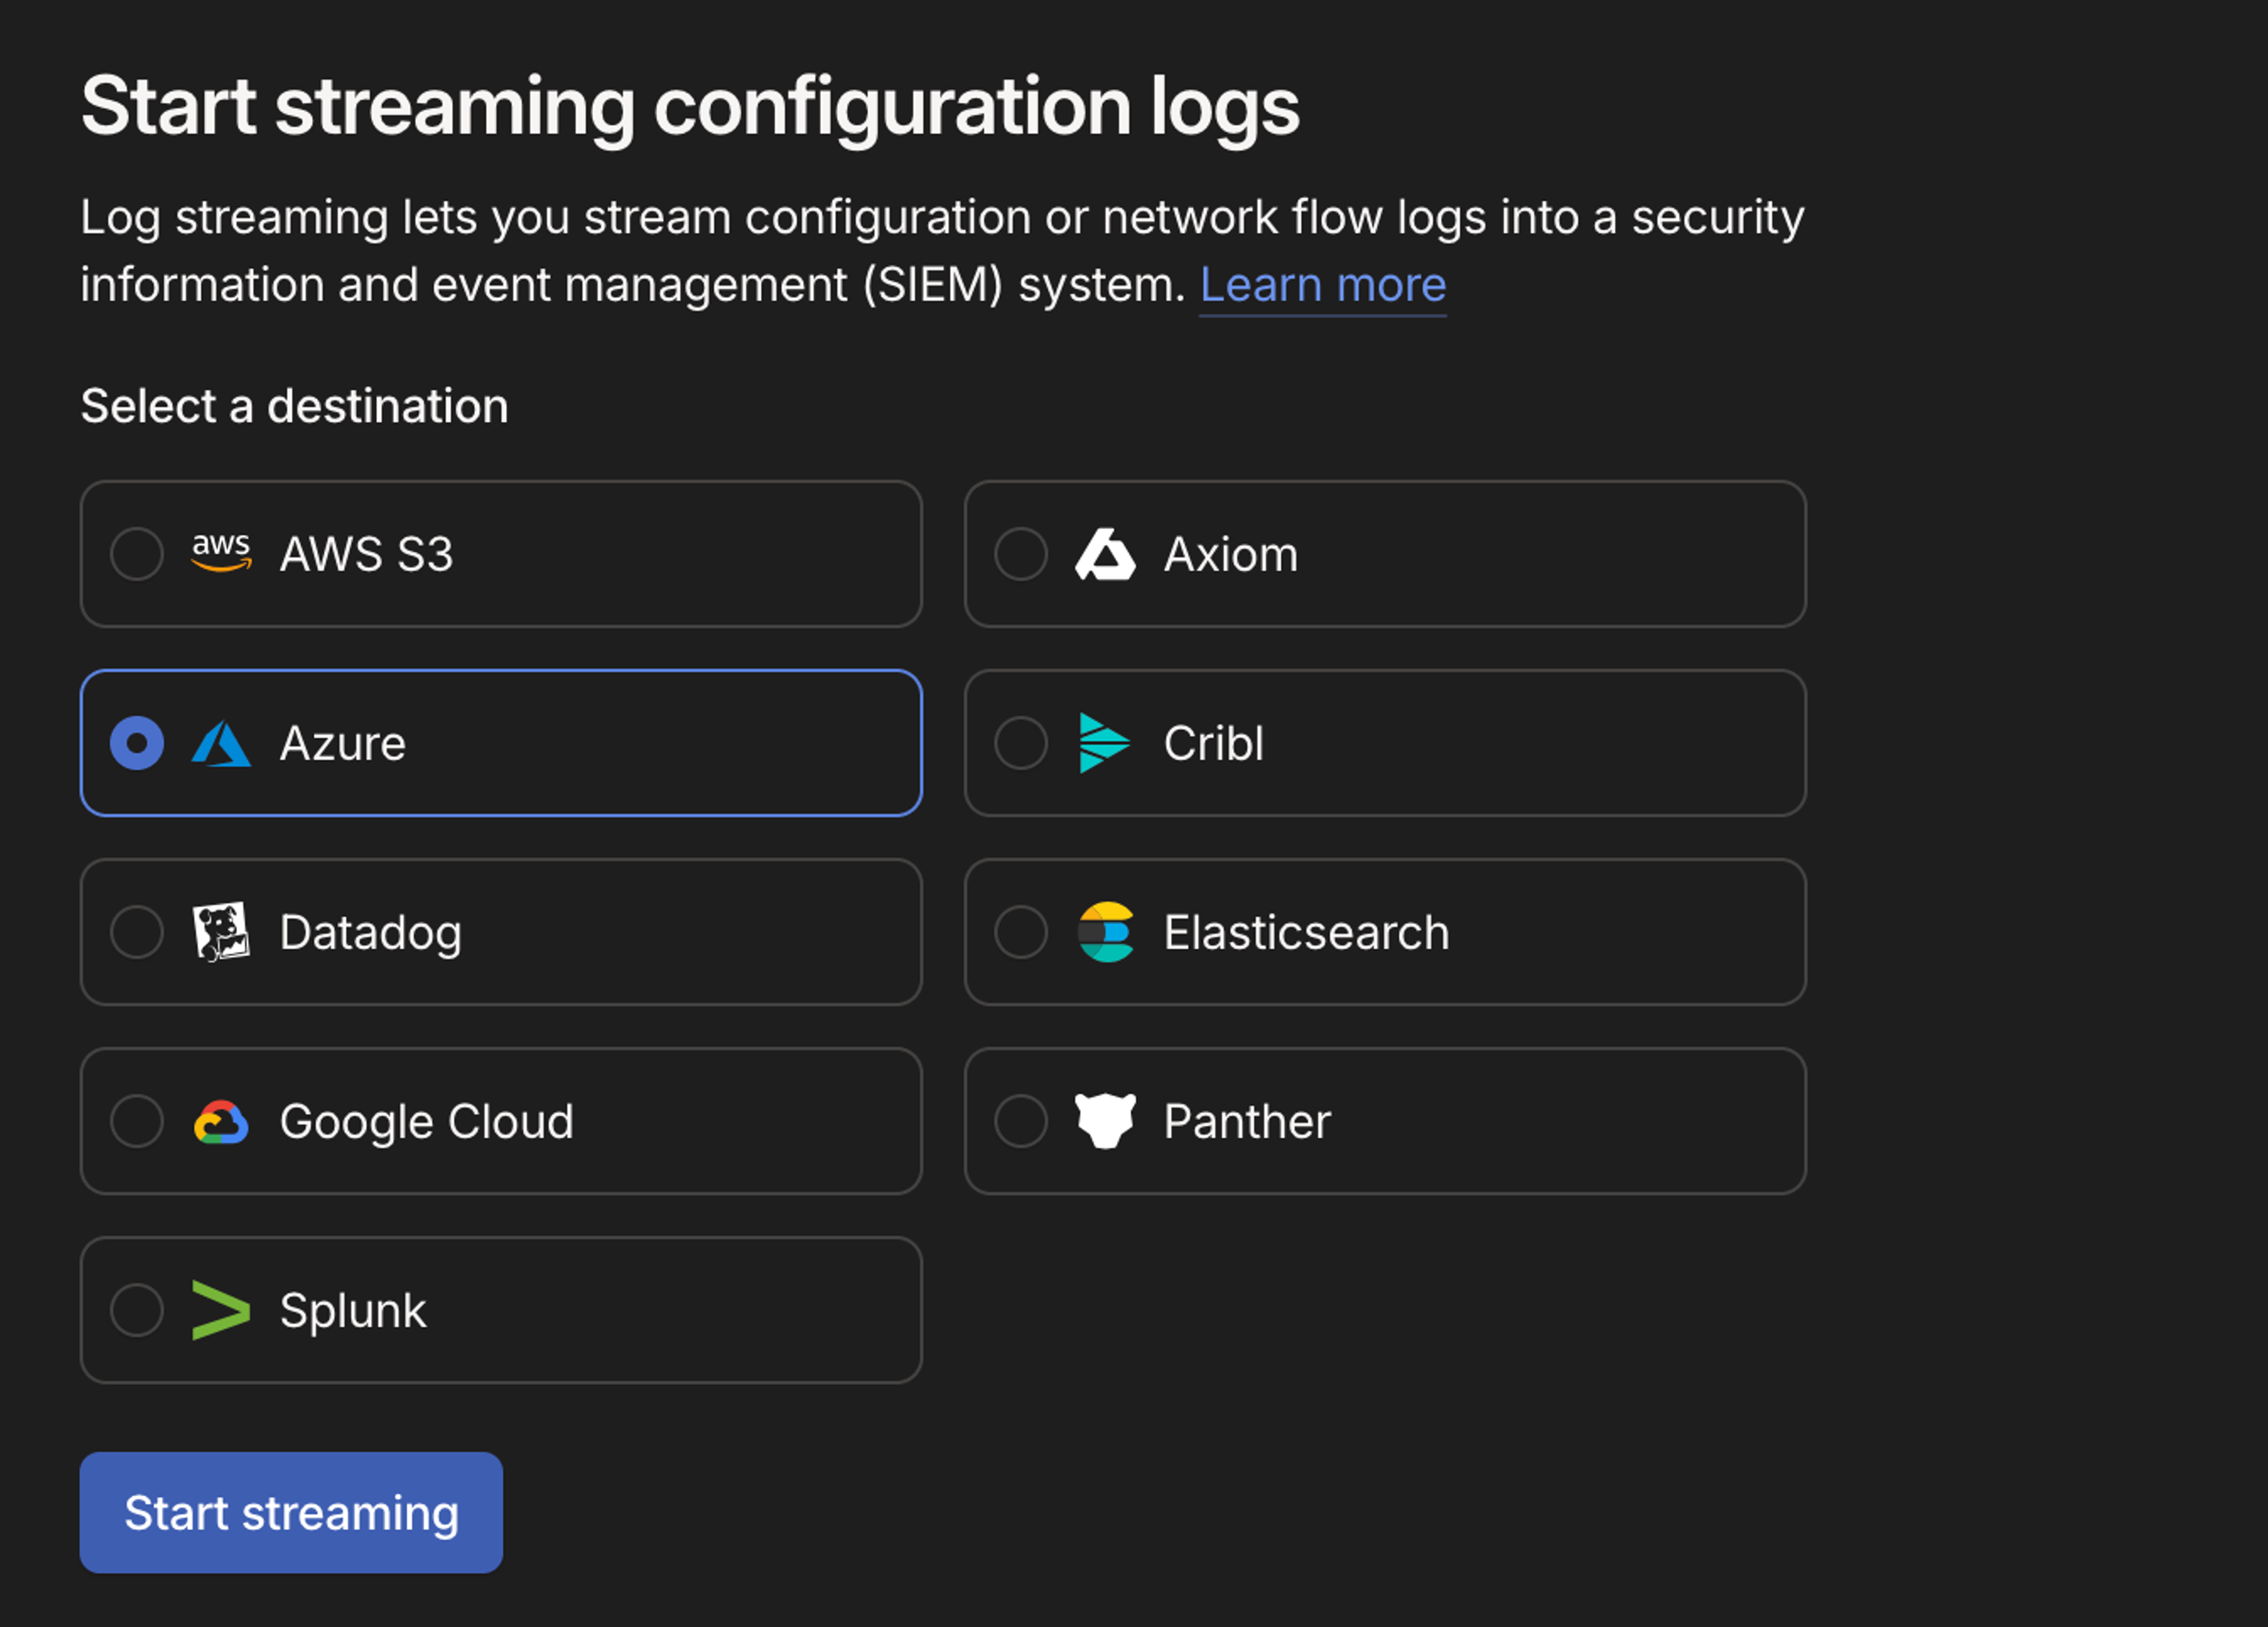This screenshot has width=2268, height=1627.
Task: Click the Azure logo icon
Action: click(221, 743)
